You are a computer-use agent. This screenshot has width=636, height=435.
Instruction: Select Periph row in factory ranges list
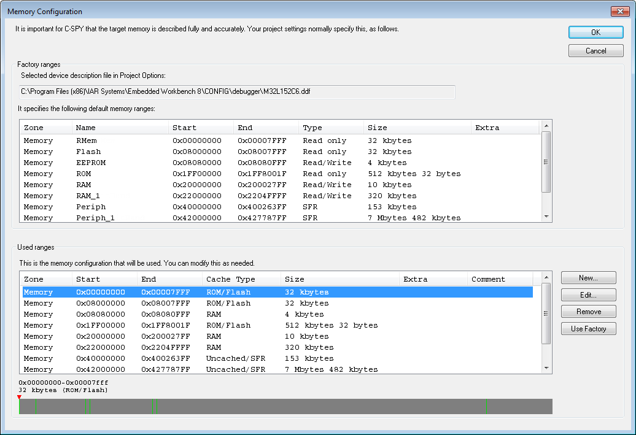pos(91,207)
